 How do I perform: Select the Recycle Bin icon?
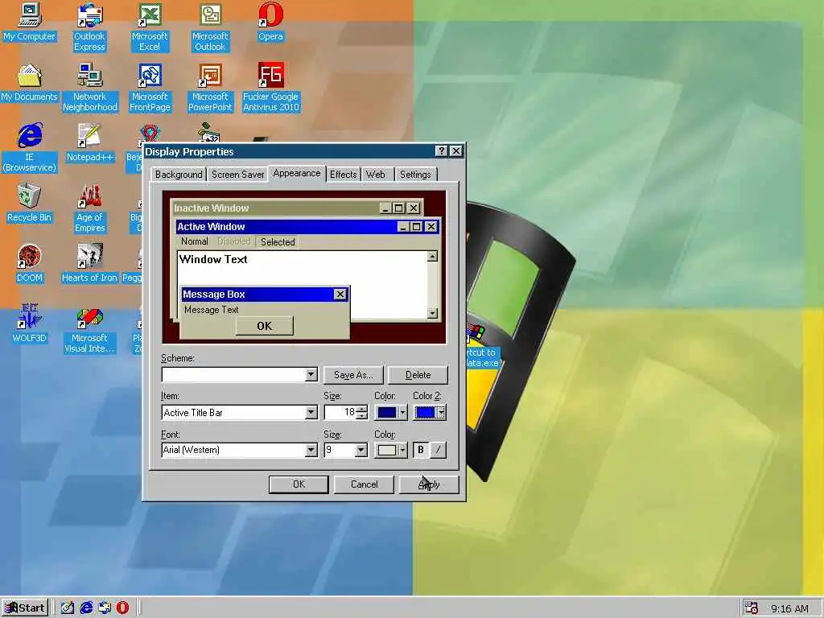pos(30,204)
